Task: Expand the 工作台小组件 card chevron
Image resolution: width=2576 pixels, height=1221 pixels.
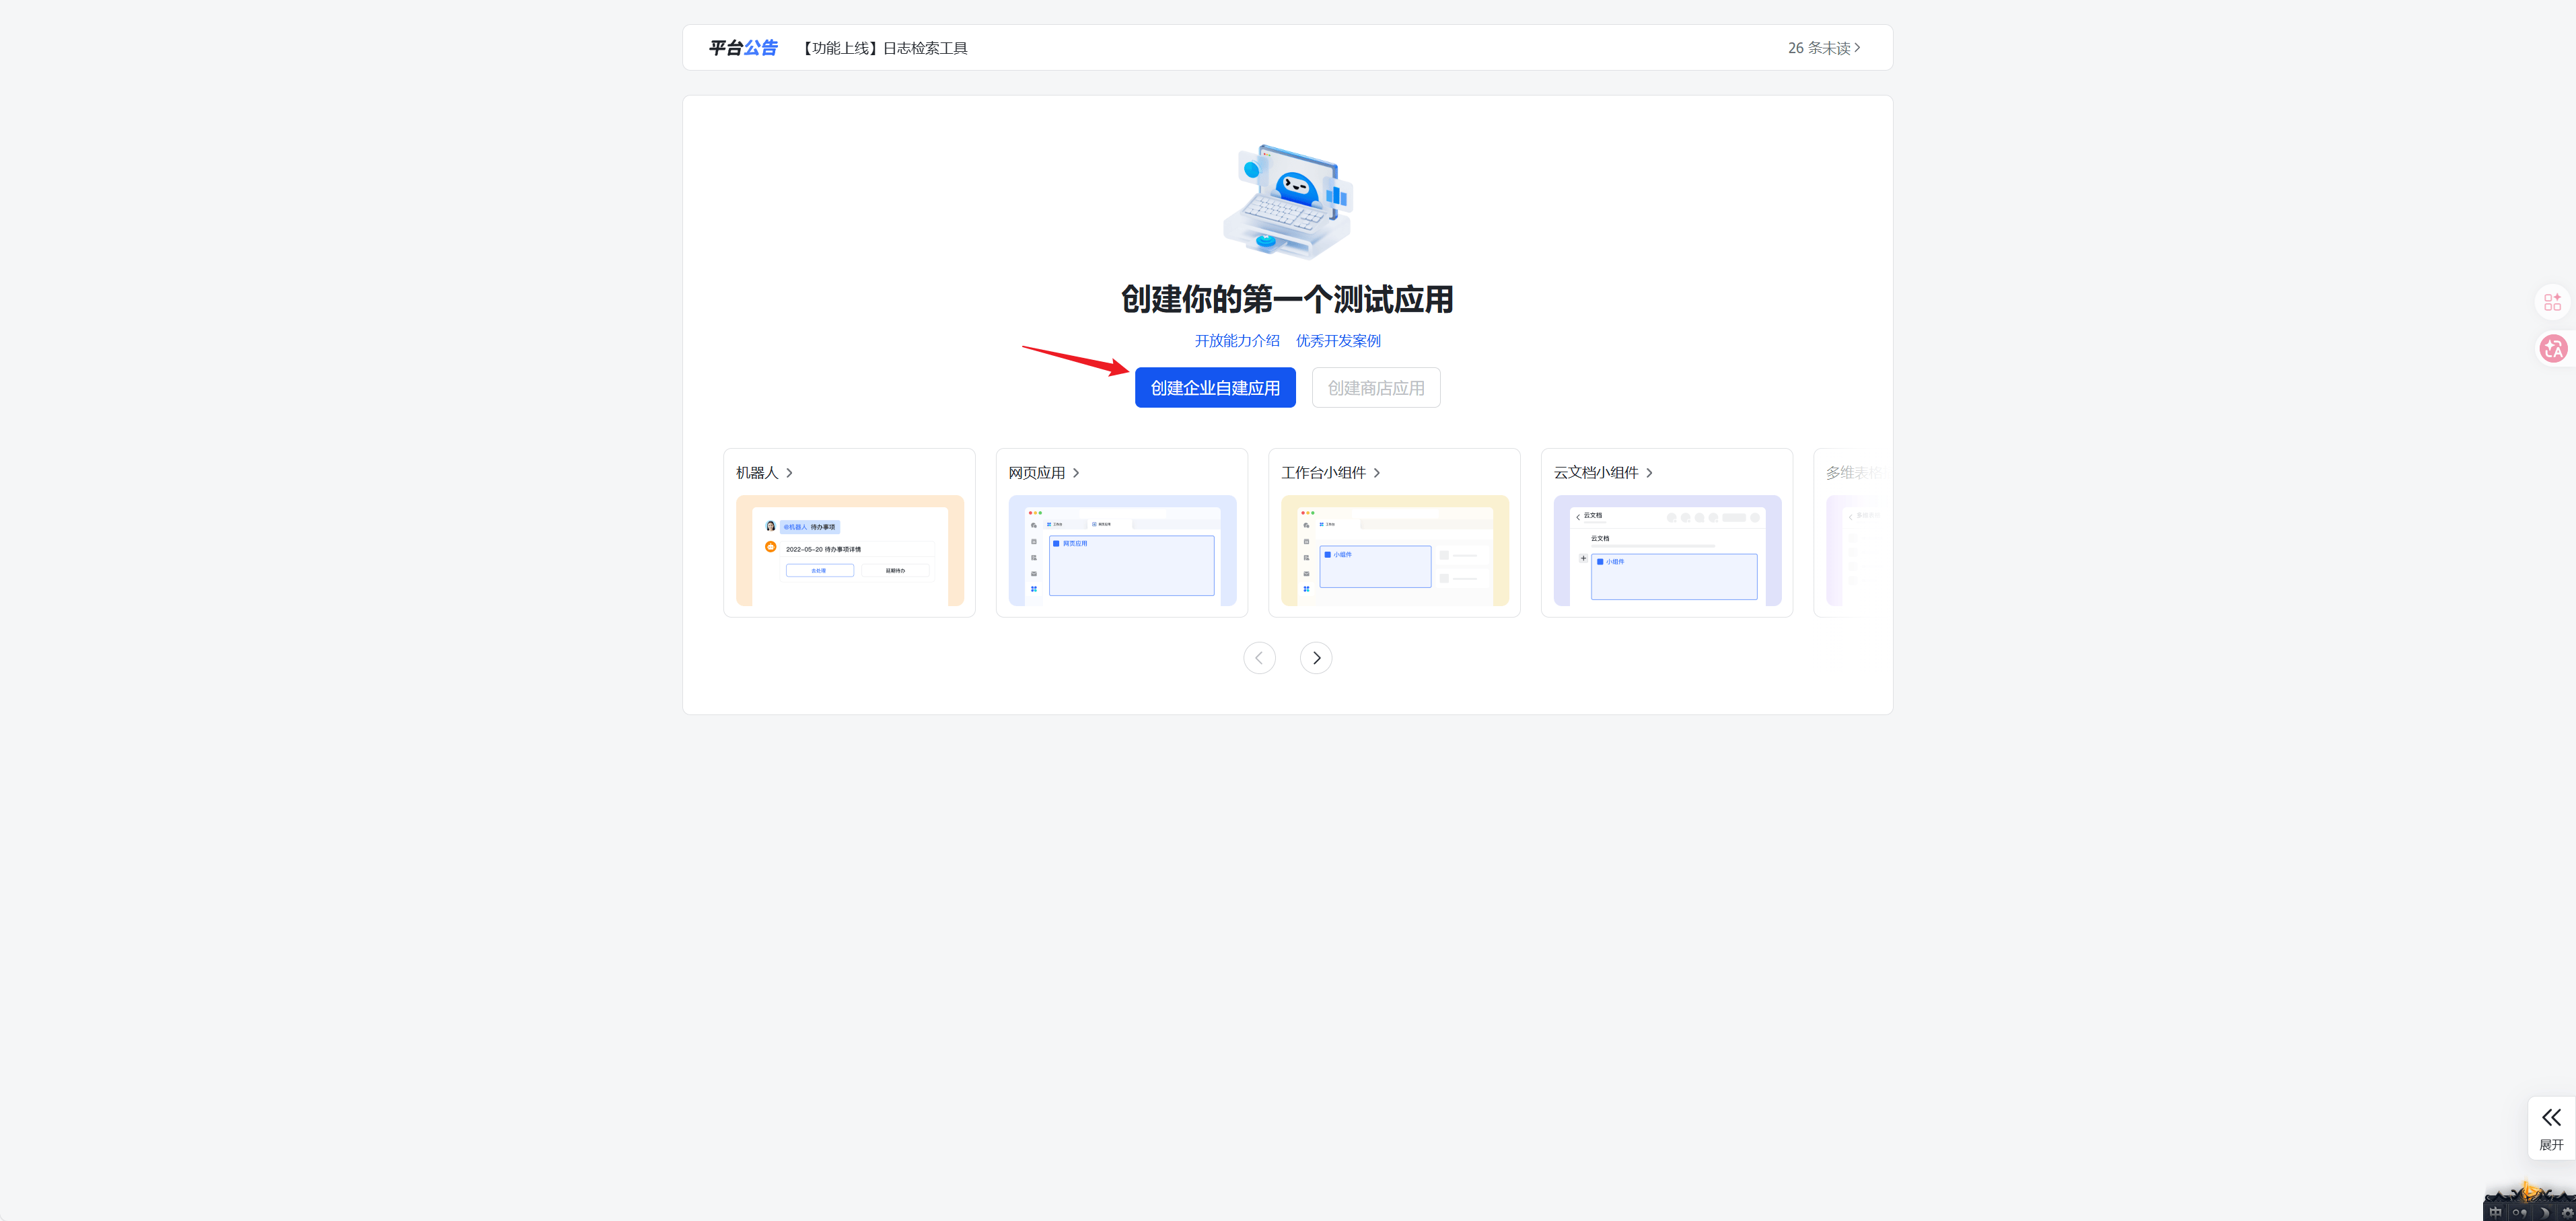Action: coord(1377,473)
